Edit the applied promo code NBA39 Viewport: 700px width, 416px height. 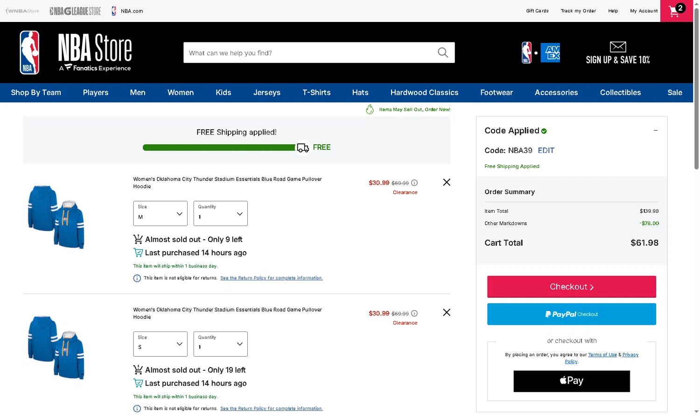(546, 150)
